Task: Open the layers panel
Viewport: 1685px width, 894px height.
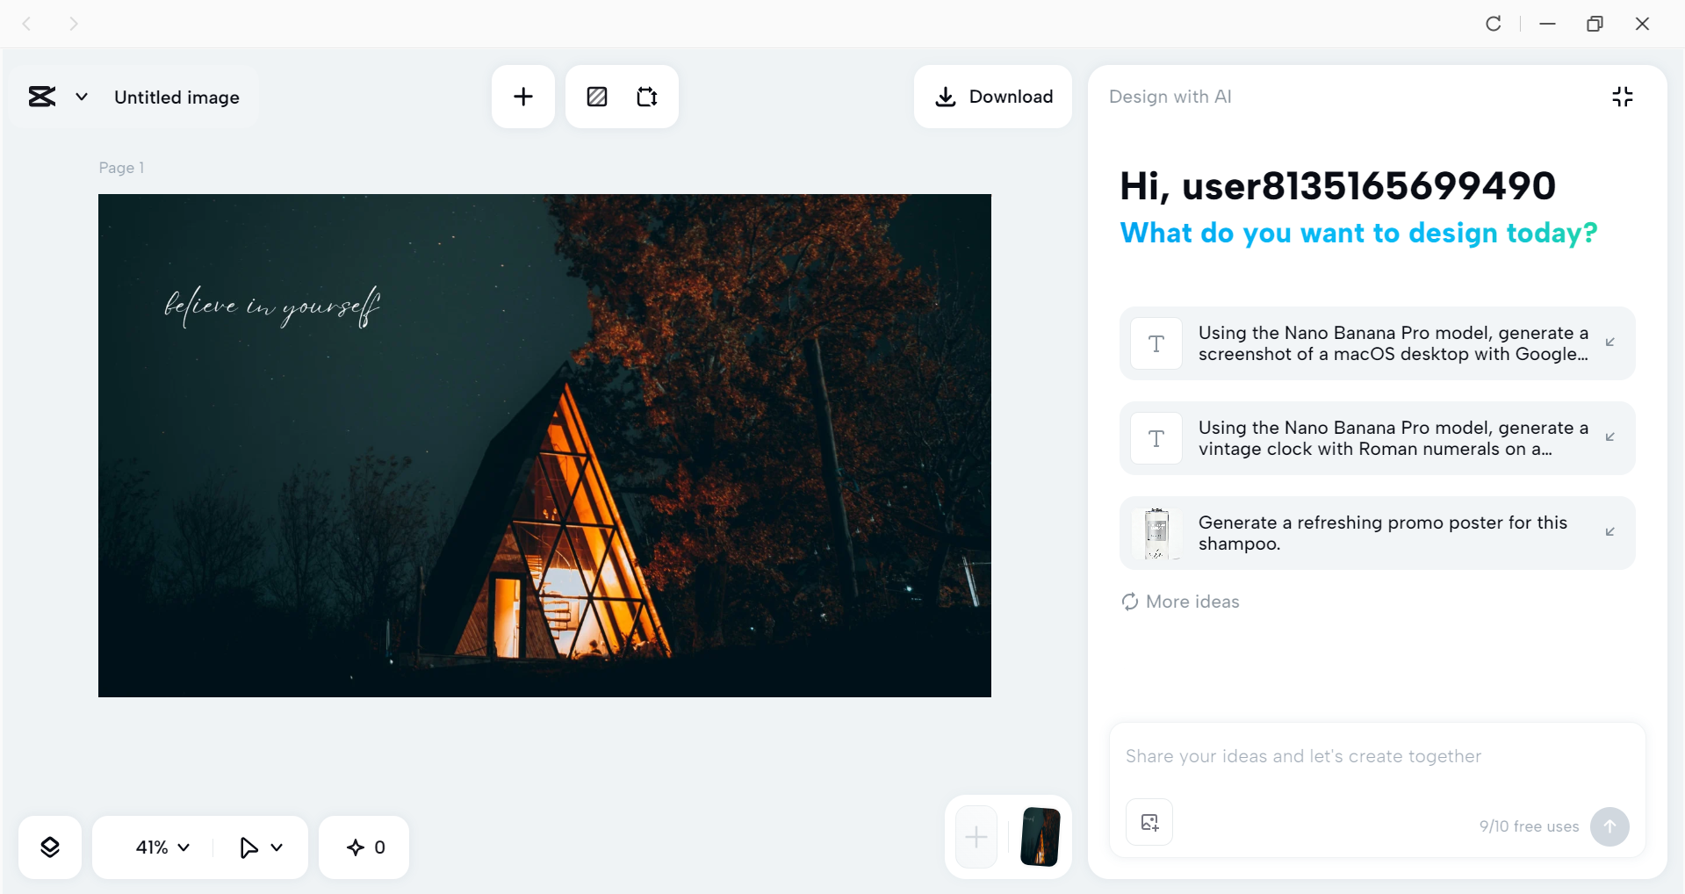Action: pos(50,847)
